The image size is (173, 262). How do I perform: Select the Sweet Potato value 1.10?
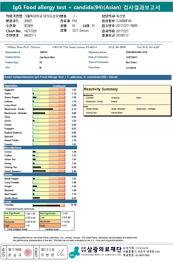pos(74,141)
